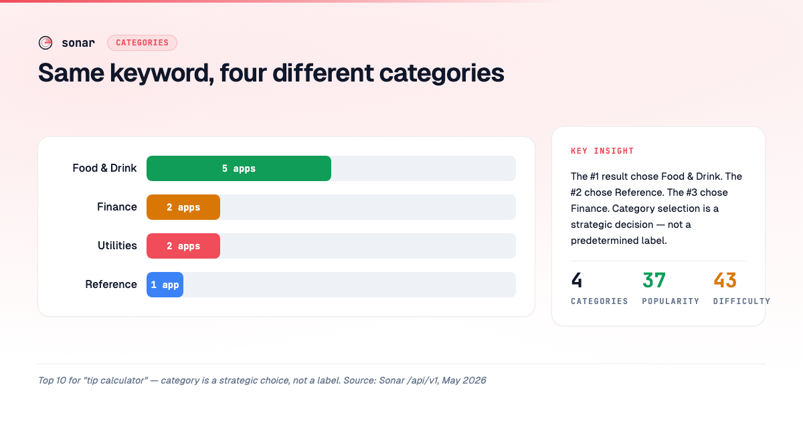
Task: Select the Reference category label
Action: point(111,285)
